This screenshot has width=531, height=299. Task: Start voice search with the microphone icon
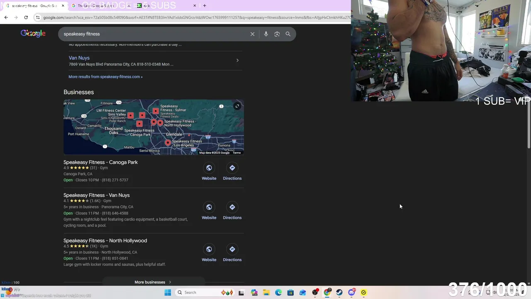click(266, 34)
